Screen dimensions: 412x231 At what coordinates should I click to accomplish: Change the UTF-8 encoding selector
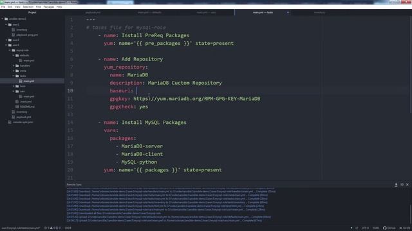tap(365, 228)
